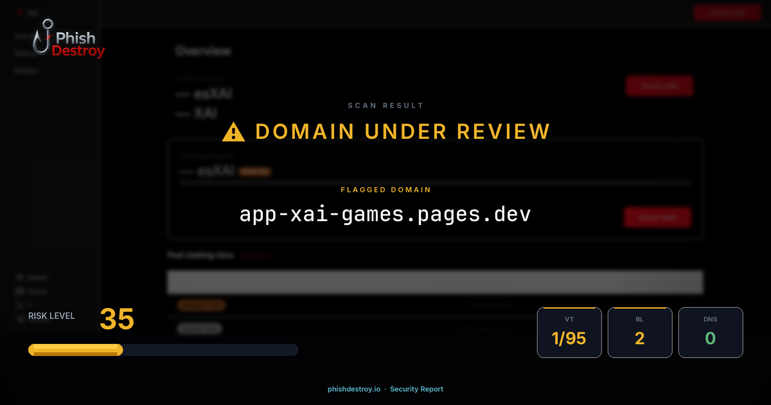The width and height of the screenshot is (771, 405).
Task: Click the BL blocklist card
Action: 640,332
